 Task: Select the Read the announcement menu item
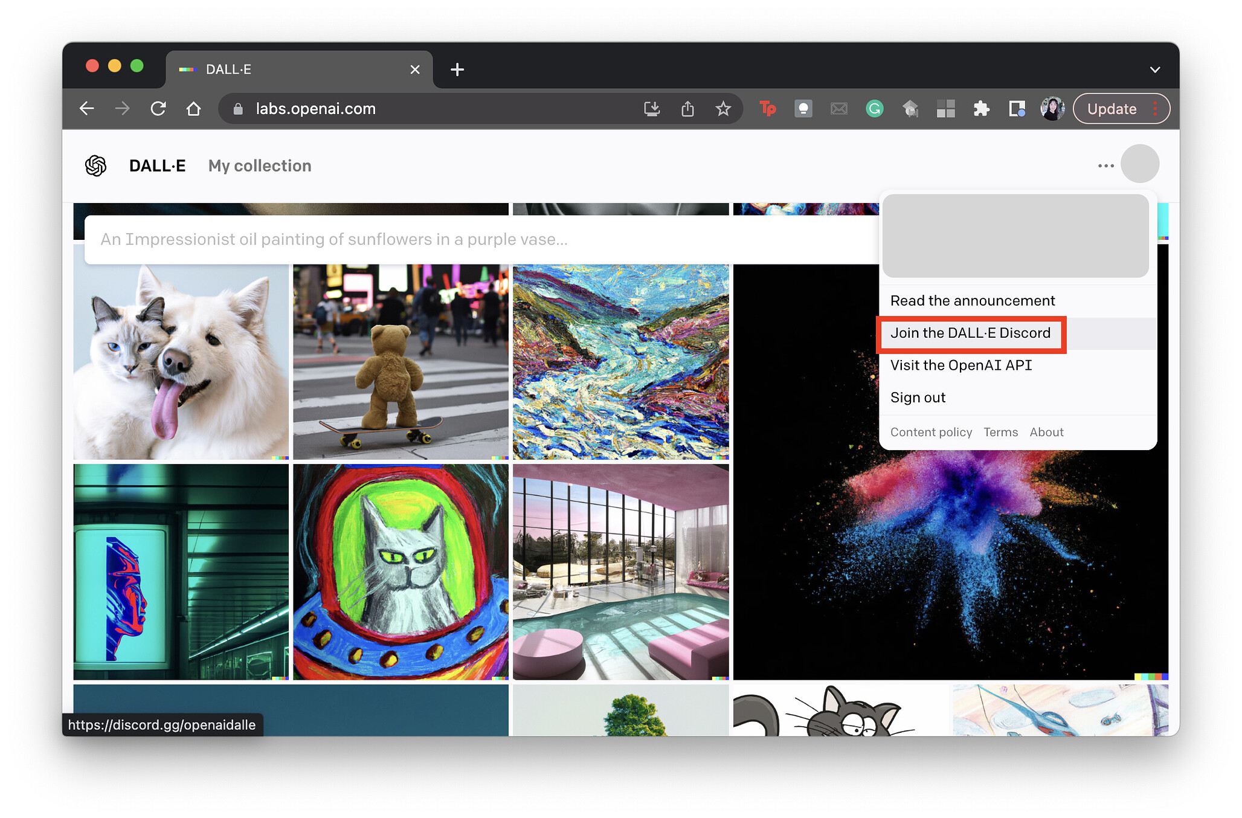point(972,300)
